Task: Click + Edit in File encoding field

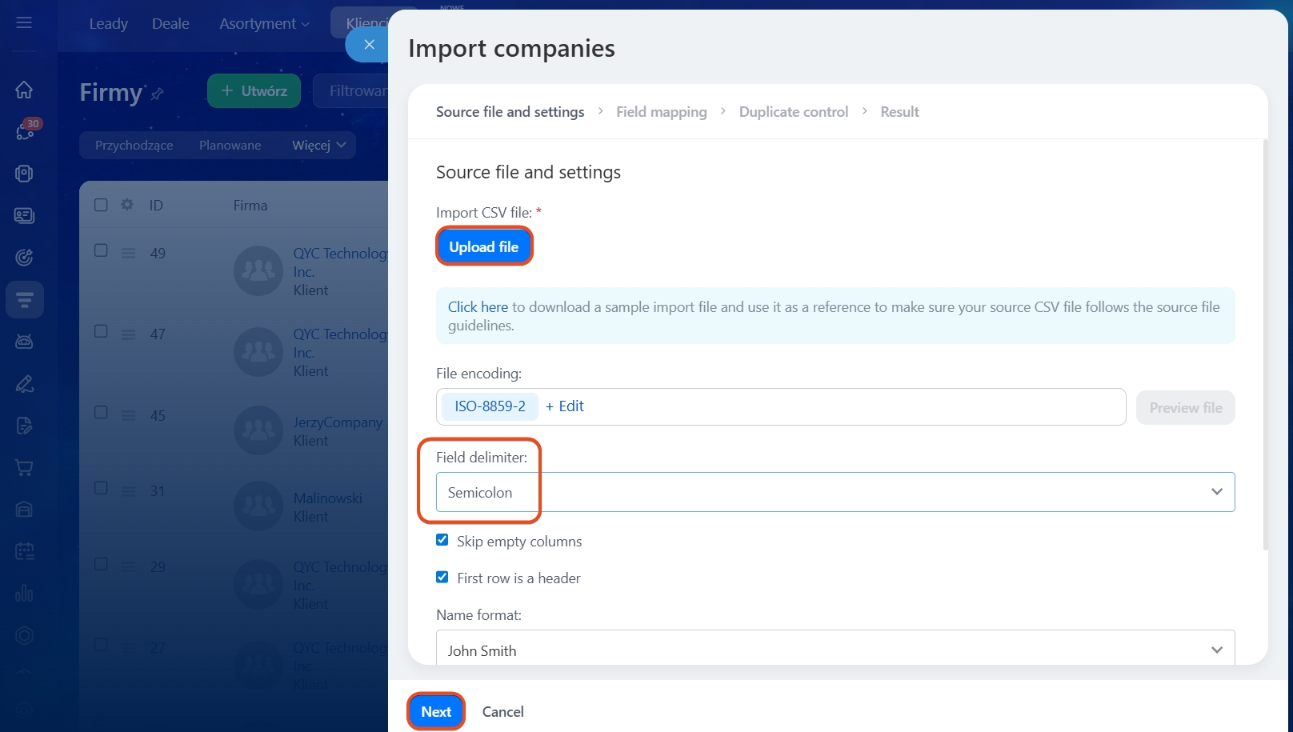Action: (565, 406)
